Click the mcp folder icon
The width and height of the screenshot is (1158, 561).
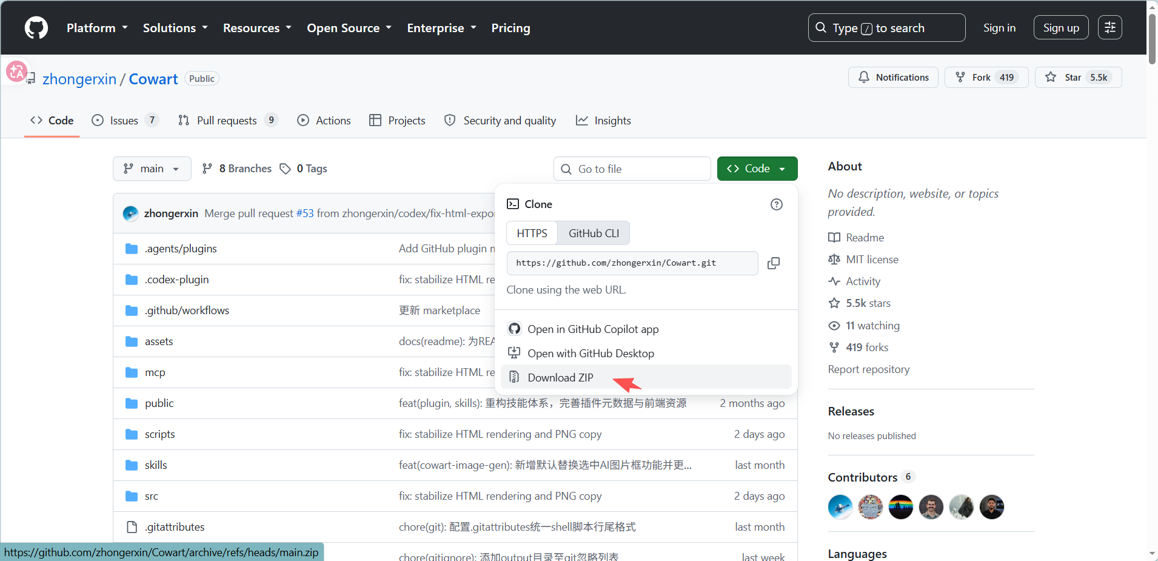(x=132, y=372)
